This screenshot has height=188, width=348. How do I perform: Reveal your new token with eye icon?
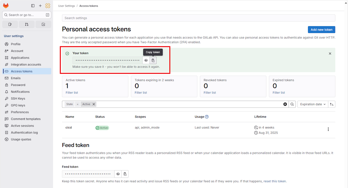(x=146, y=60)
